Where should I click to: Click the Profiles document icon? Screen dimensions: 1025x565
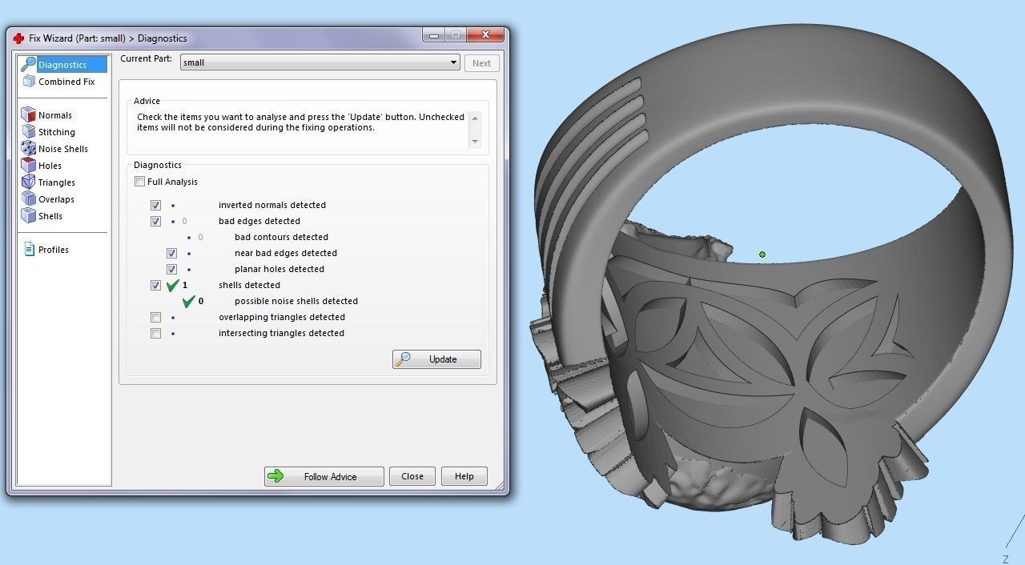30,250
